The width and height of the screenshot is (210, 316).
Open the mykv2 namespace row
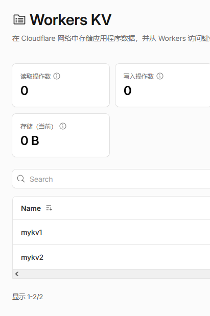[111, 257]
